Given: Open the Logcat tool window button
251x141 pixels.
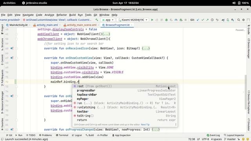Looking at the screenshot, I should [77, 135].
